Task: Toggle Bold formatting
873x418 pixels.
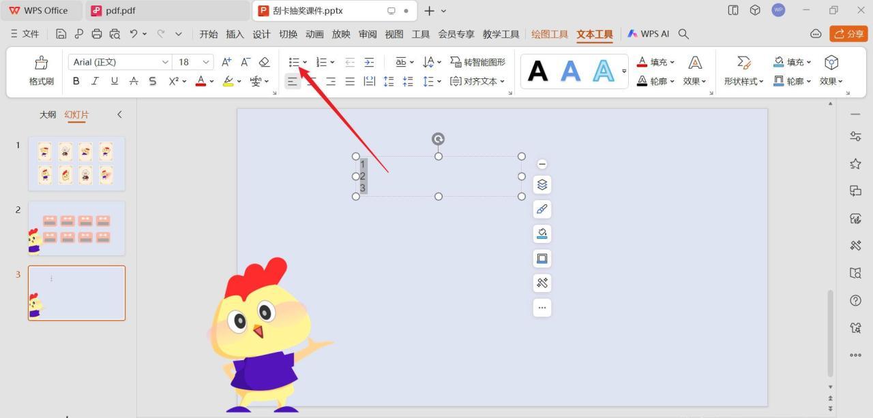Action: (76, 81)
